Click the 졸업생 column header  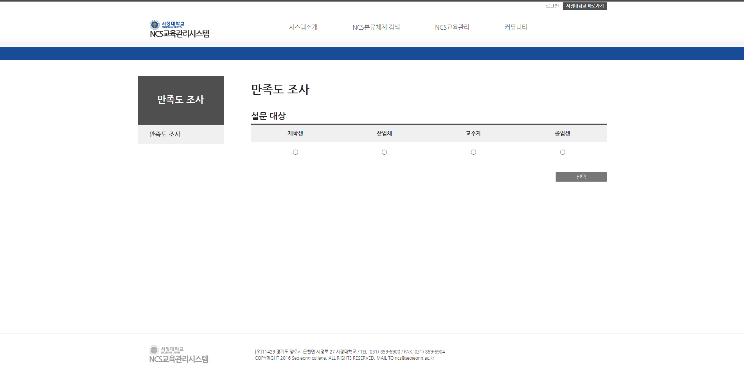click(x=562, y=133)
